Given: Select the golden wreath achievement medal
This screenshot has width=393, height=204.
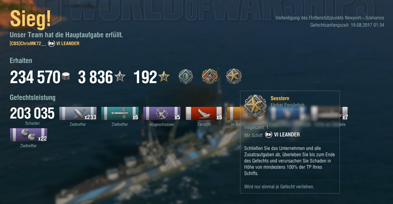Looking at the screenshot, I should click(x=210, y=77).
